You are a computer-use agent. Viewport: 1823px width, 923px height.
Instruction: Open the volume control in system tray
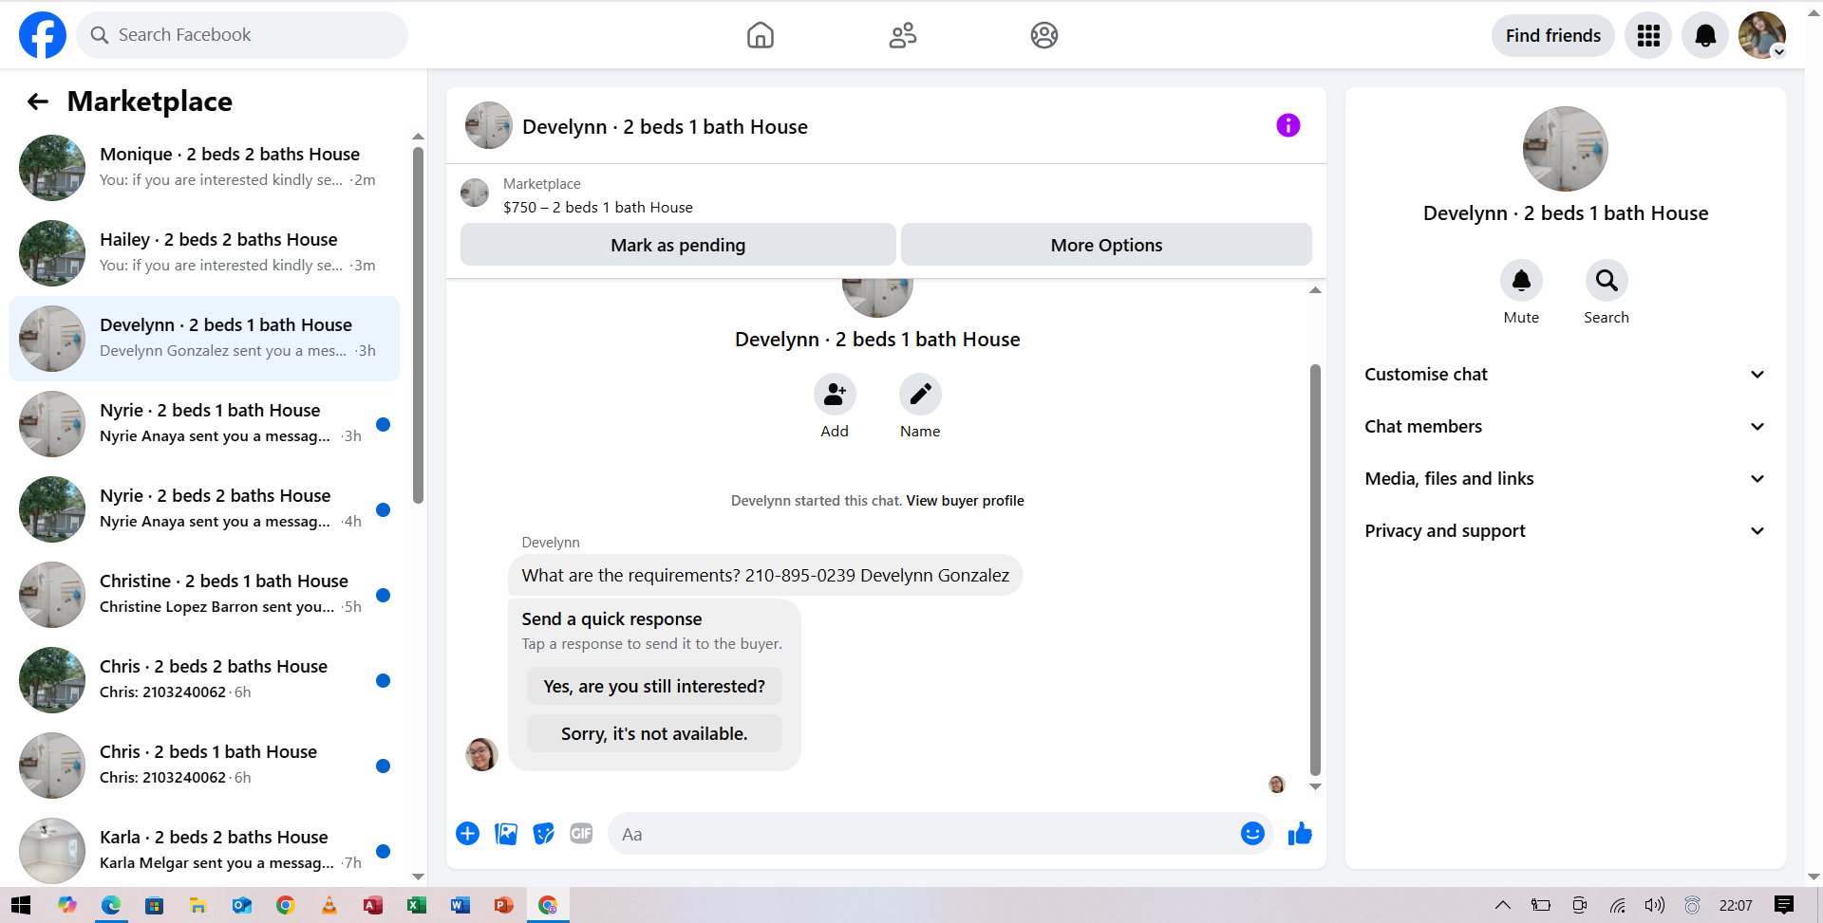[x=1654, y=905]
